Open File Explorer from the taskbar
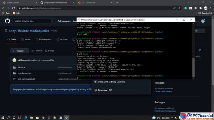The height and width of the screenshot is (120, 214). click(31, 118)
